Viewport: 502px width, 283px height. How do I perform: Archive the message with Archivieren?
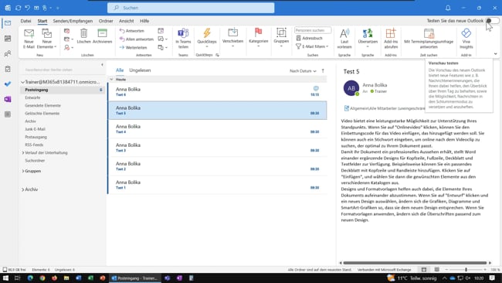click(x=102, y=36)
